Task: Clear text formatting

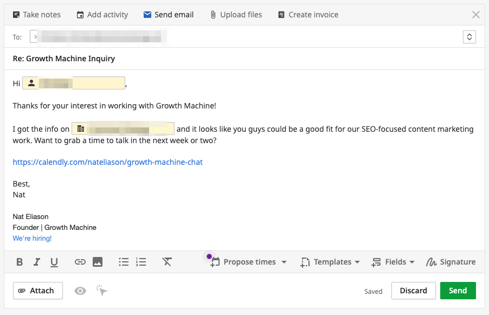Action: 167,262
